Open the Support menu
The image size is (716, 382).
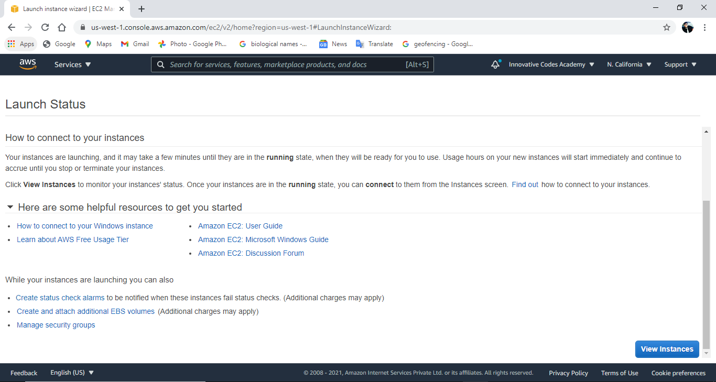click(680, 64)
